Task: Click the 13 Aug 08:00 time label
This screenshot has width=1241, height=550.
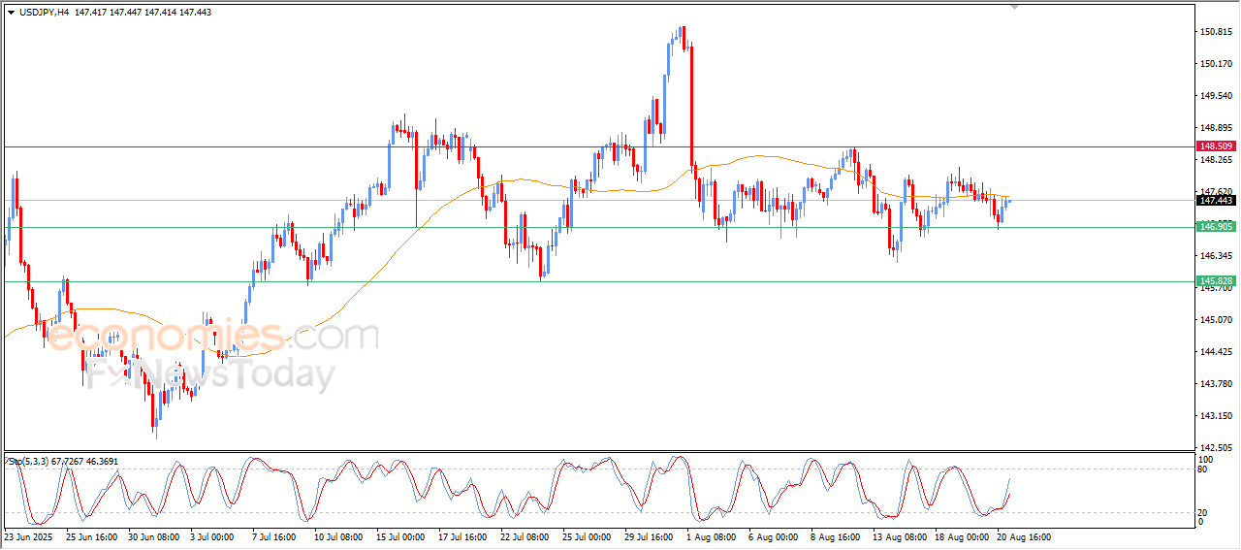Action: (899, 536)
